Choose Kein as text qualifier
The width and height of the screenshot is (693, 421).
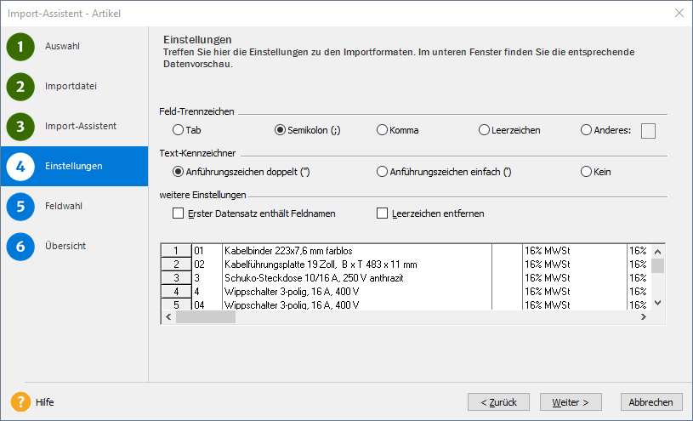coord(587,172)
